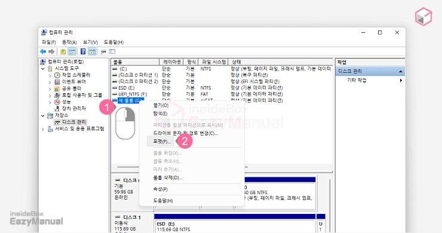Select the (디스크 0 파티션 1) row

(222, 75)
